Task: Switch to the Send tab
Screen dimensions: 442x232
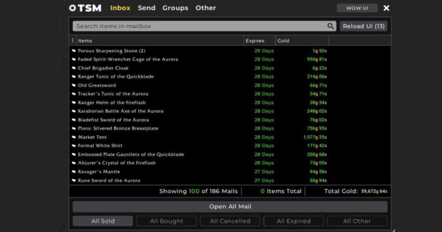Action: tap(146, 8)
